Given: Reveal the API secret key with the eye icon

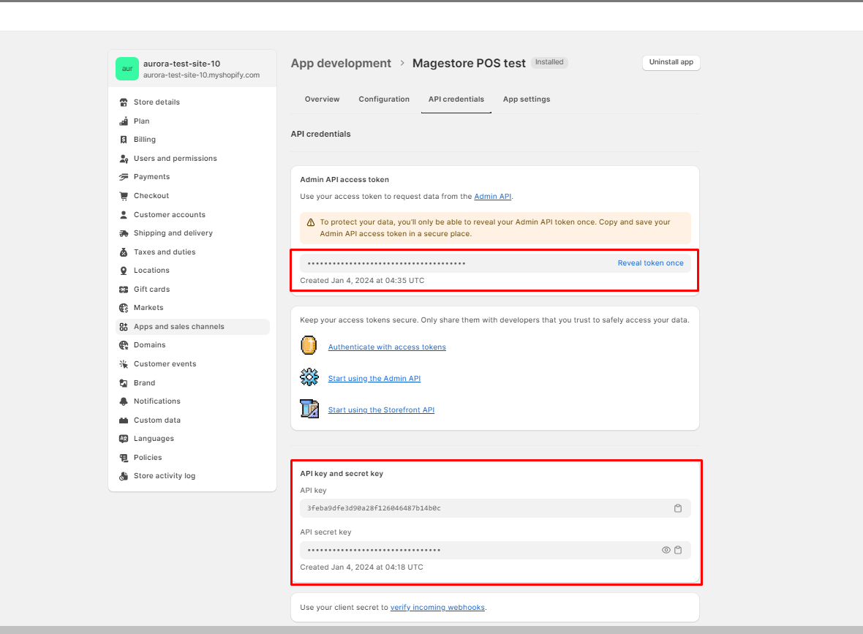Looking at the screenshot, I should 666,549.
